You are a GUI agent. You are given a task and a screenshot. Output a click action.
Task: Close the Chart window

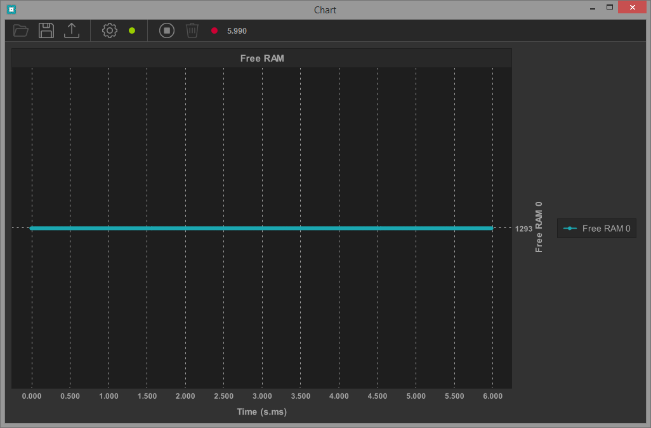coord(633,8)
